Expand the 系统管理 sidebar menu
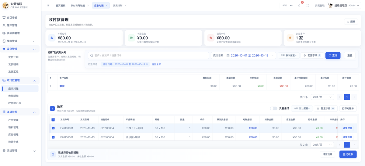The height and width of the screenshot is (166, 365). [34, 151]
